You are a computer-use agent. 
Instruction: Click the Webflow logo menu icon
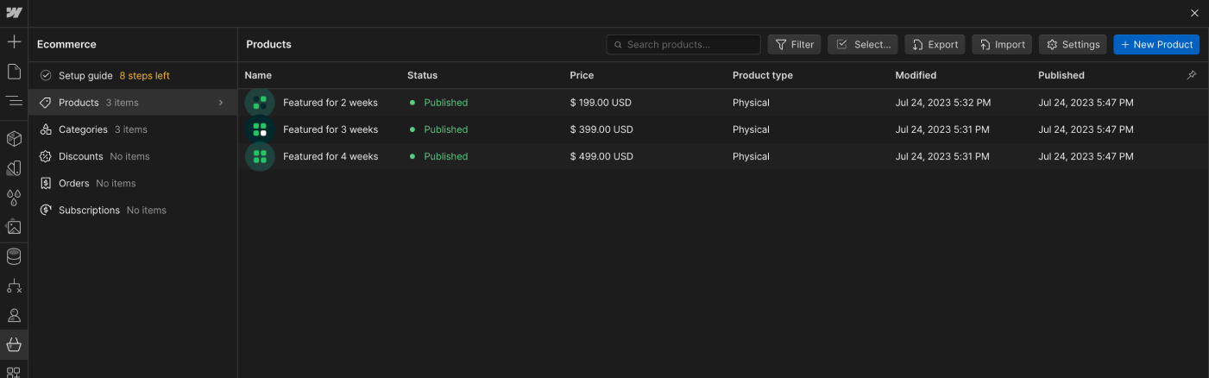(x=14, y=13)
